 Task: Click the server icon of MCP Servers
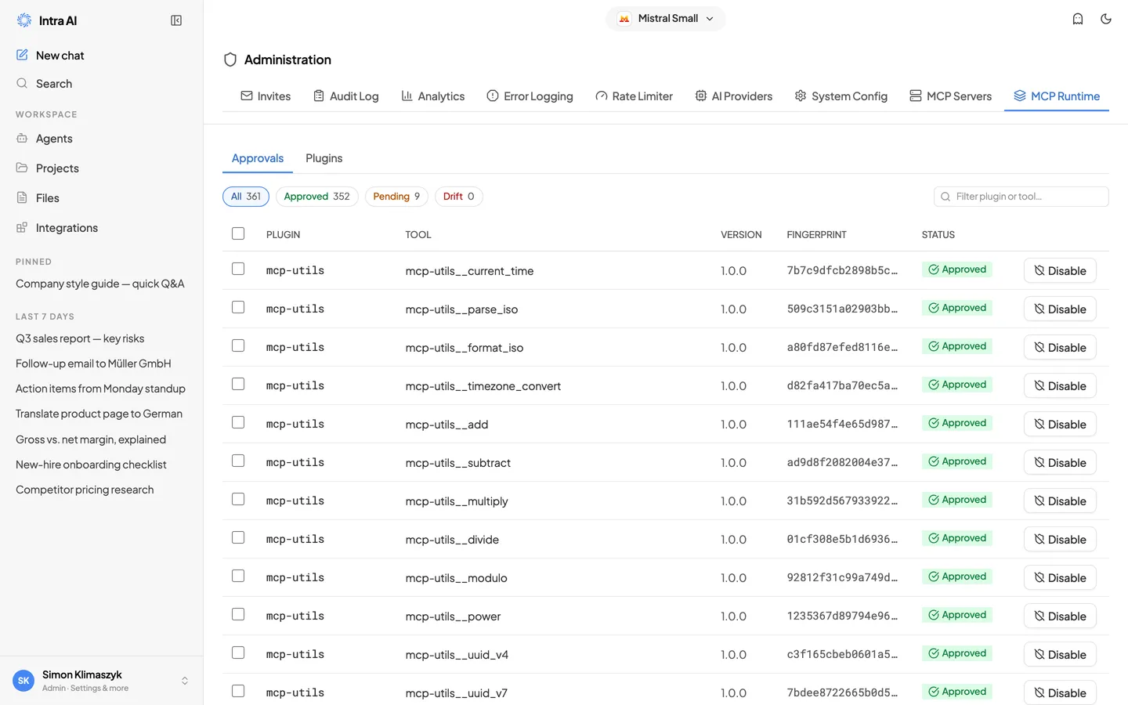pyautogui.click(x=916, y=96)
